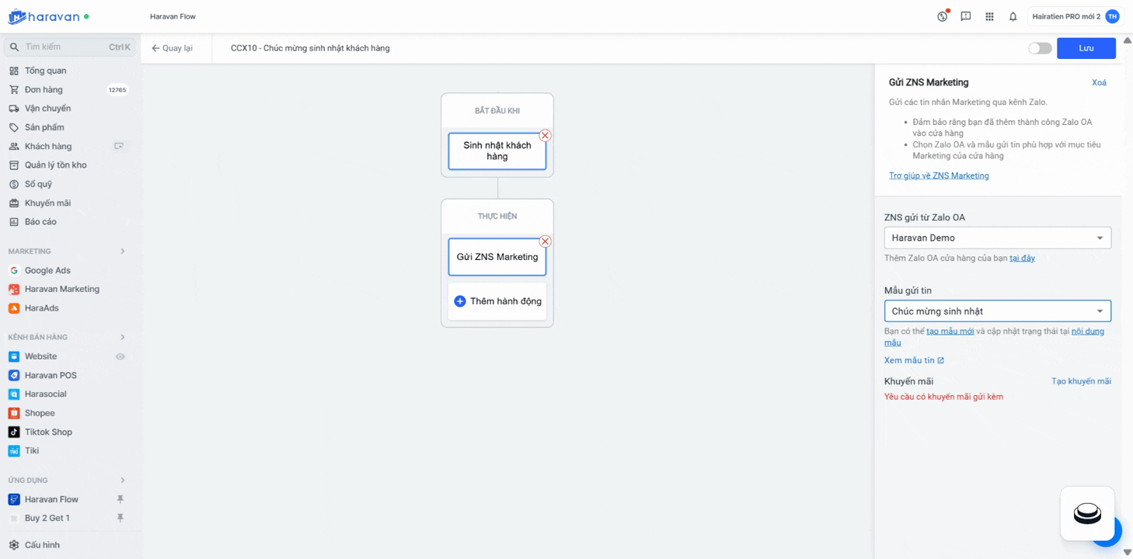Open the clock notification icon in header
The height and width of the screenshot is (559, 1133).
click(x=943, y=16)
